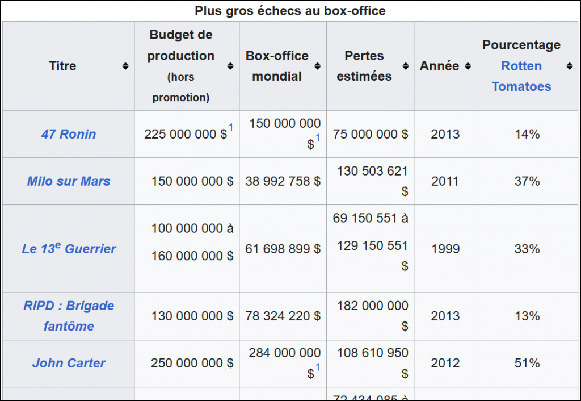Select the 75 000 000 $ losses cell
Viewport: 581px width, 401px height.
[x=370, y=134]
